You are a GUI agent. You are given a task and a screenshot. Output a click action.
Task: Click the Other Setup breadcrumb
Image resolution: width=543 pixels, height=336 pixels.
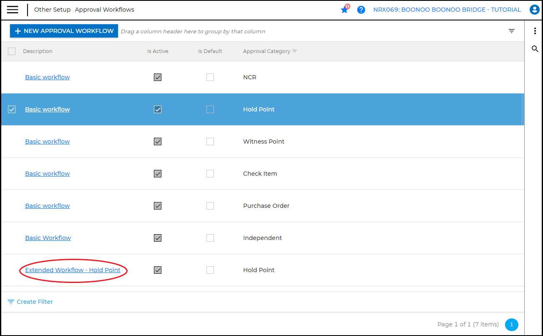click(x=52, y=10)
